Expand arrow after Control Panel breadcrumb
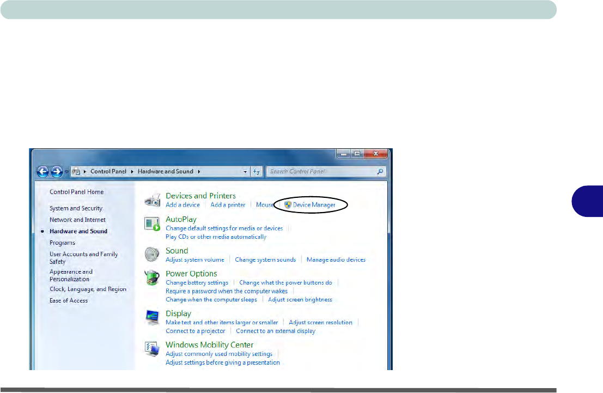Viewport: 603px width, 393px height. [132, 172]
